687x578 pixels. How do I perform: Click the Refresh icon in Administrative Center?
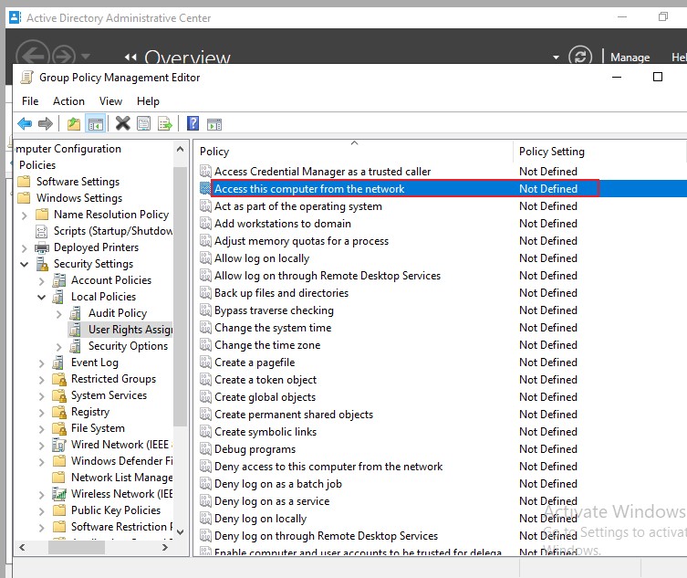click(x=580, y=57)
